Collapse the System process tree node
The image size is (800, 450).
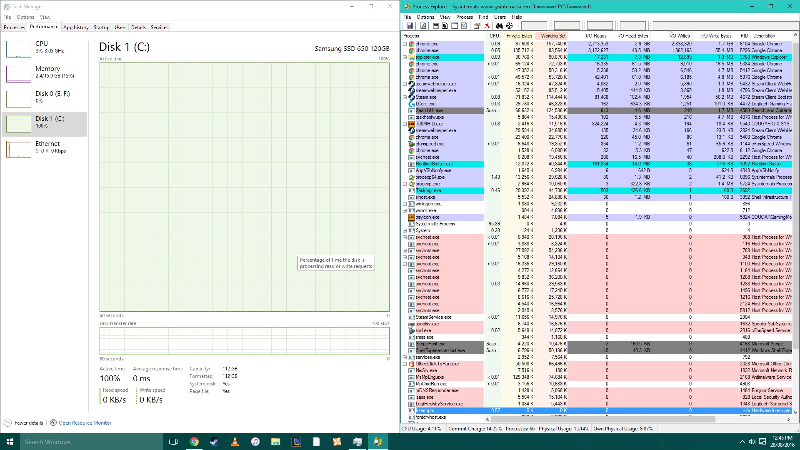tap(405, 230)
